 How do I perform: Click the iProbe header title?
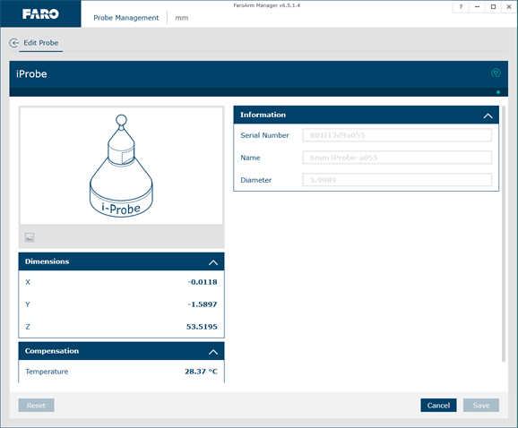coord(31,74)
